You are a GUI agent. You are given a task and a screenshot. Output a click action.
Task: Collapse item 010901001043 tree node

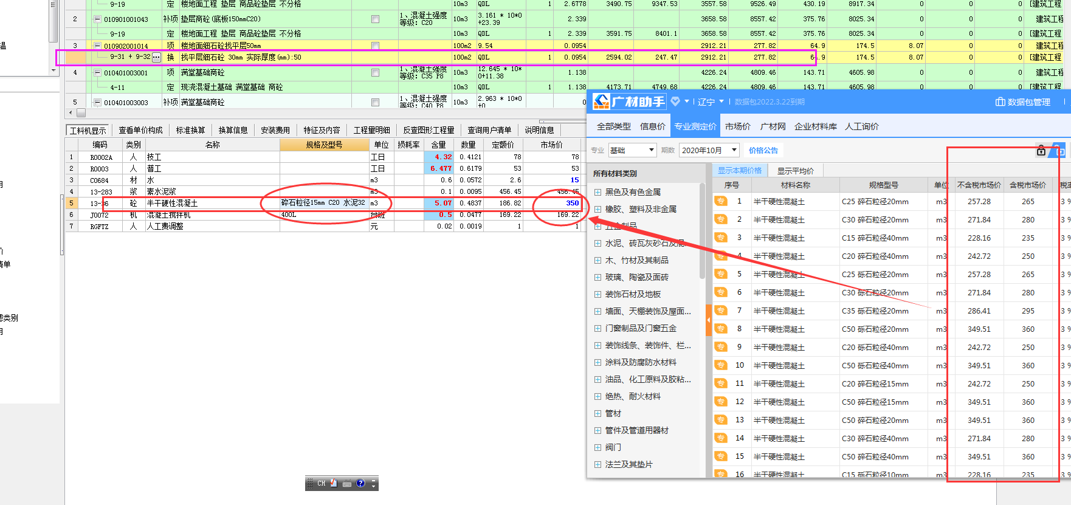97,19
